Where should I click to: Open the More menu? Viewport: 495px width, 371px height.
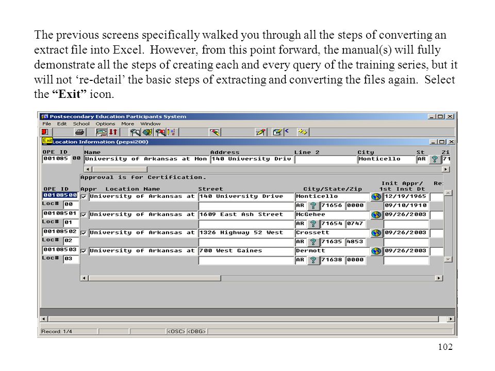127,124
